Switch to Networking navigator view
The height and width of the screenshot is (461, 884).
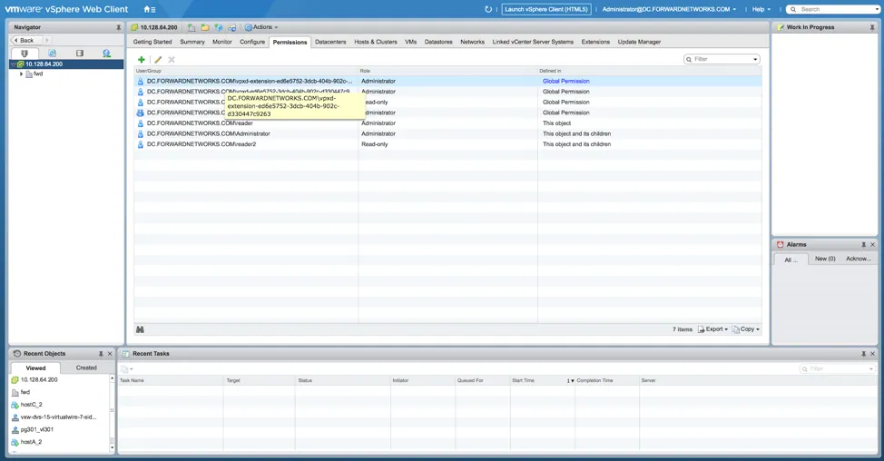106,53
